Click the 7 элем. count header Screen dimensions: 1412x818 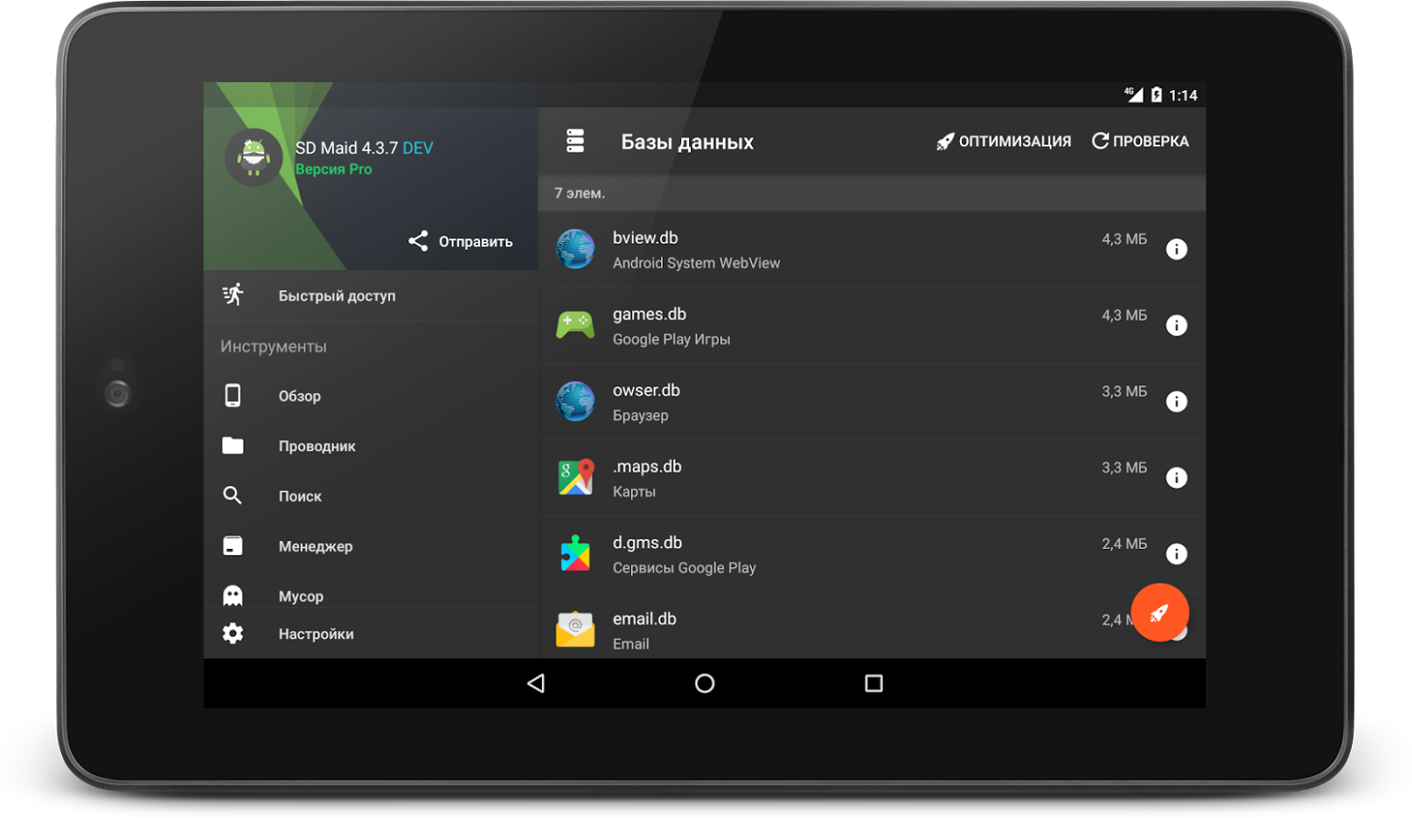580,193
